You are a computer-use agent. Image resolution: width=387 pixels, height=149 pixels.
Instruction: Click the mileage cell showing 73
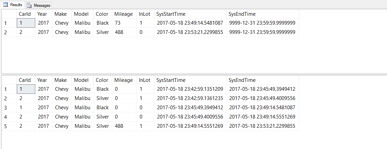[118, 23]
